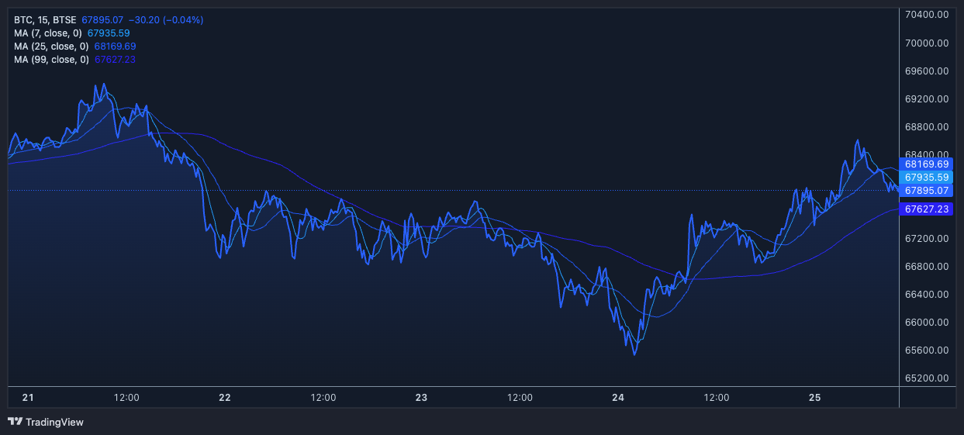Screen dimensions: 964x435
Task: Click the 67935.59 value in the legend
Action: pyautogui.click(x=109, y=33)
